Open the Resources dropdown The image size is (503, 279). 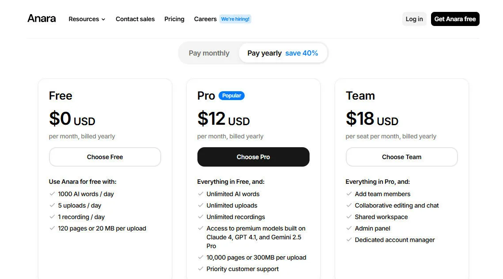(83, 19)
